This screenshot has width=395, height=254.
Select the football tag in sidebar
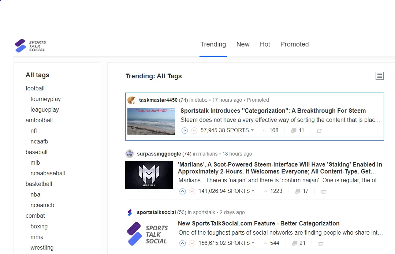[x=35, y=88]
